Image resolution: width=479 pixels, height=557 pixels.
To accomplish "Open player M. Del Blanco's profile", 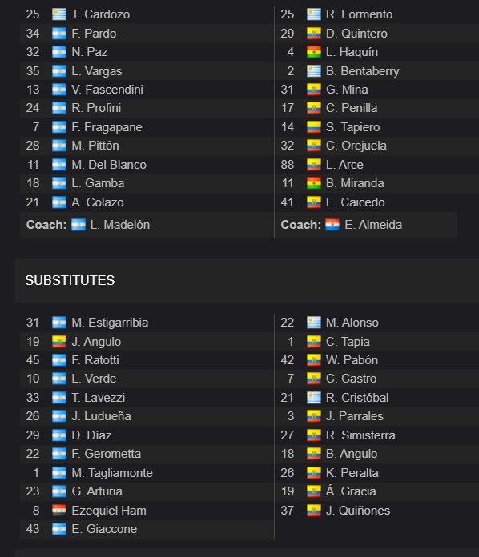I will (109, 165).
